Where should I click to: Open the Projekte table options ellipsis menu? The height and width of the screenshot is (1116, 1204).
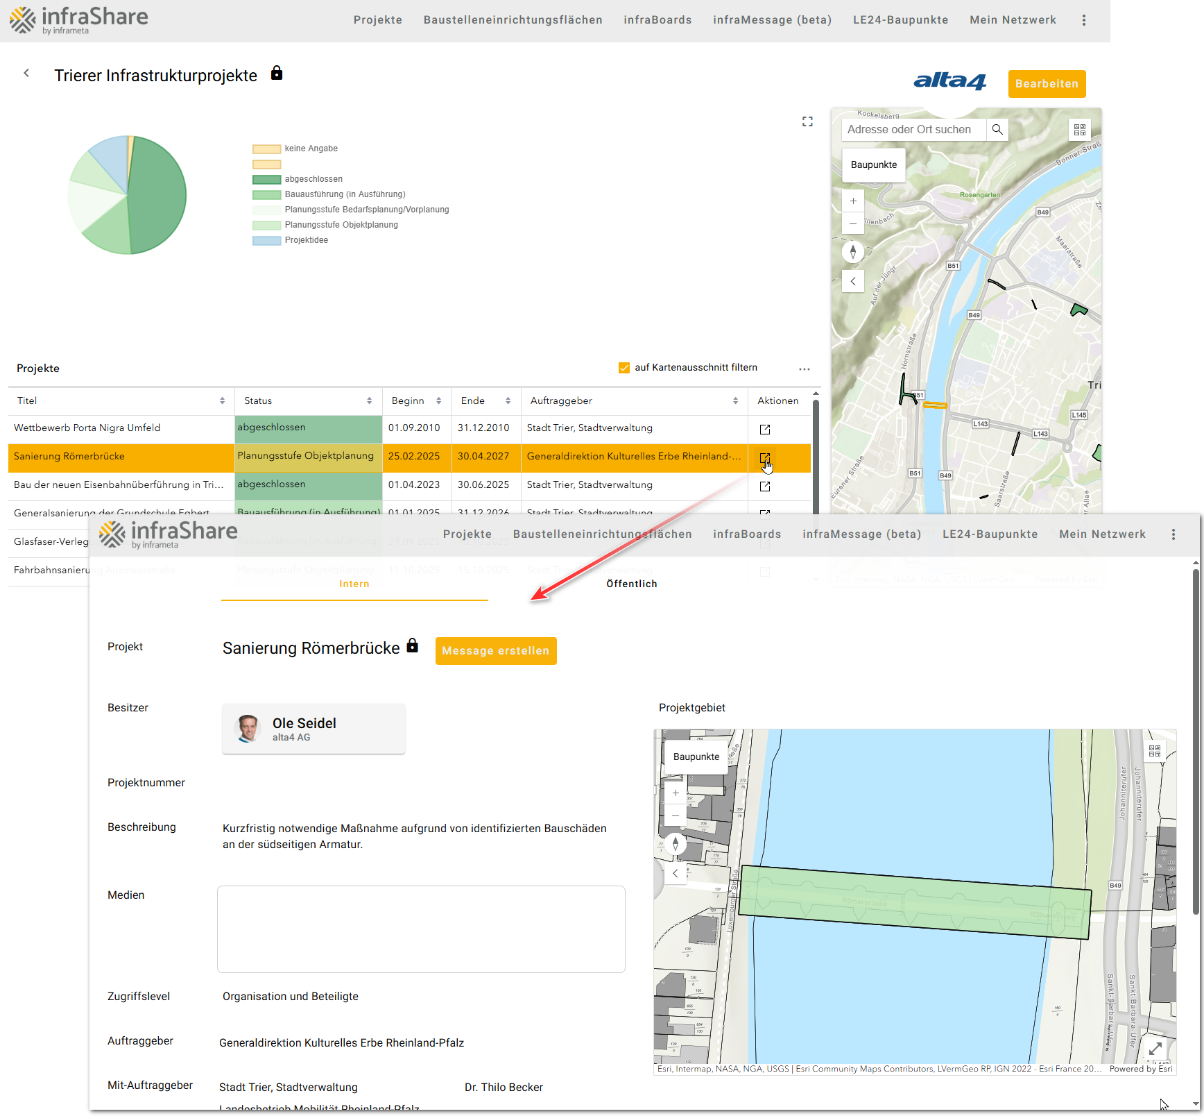tap(804, 369)
